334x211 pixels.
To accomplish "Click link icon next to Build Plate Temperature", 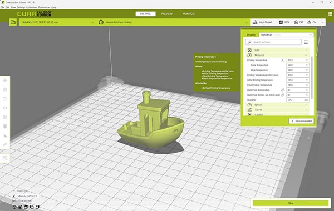I will click(283, 90).
